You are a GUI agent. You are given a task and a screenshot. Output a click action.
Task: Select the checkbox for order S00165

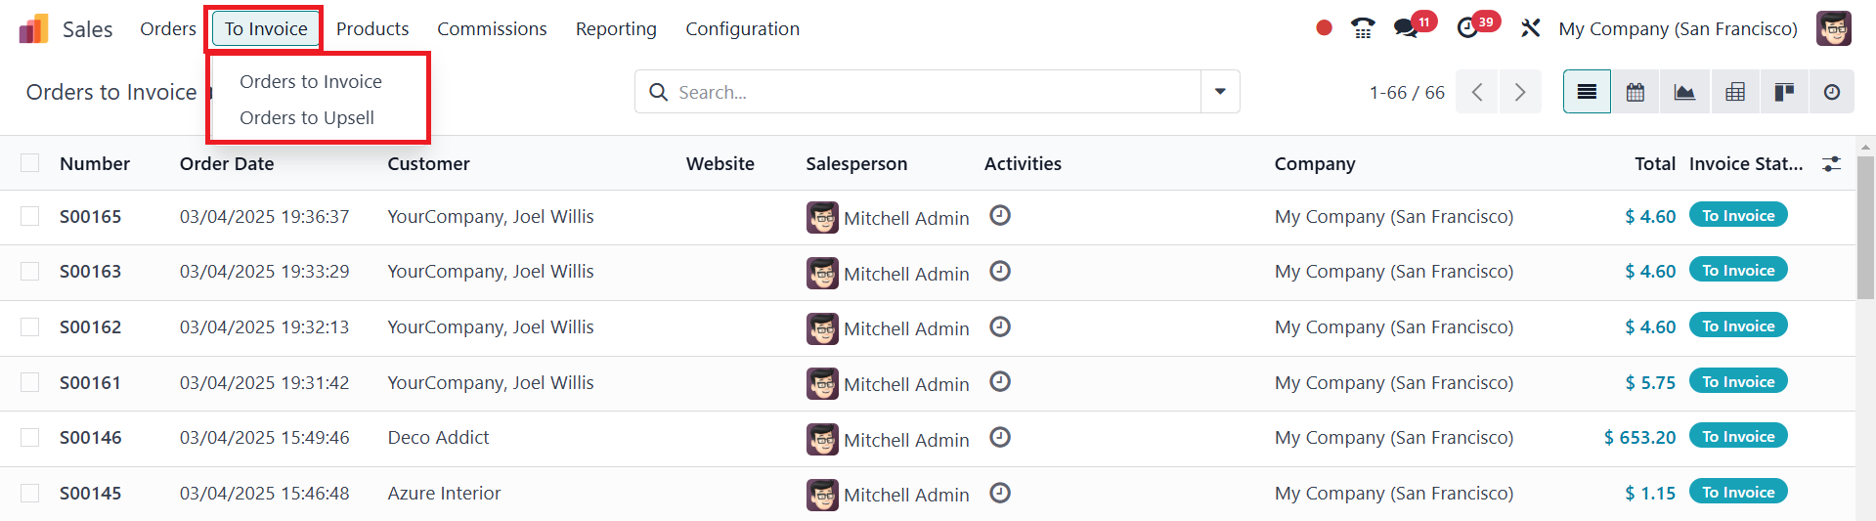(x=30, y=216)
